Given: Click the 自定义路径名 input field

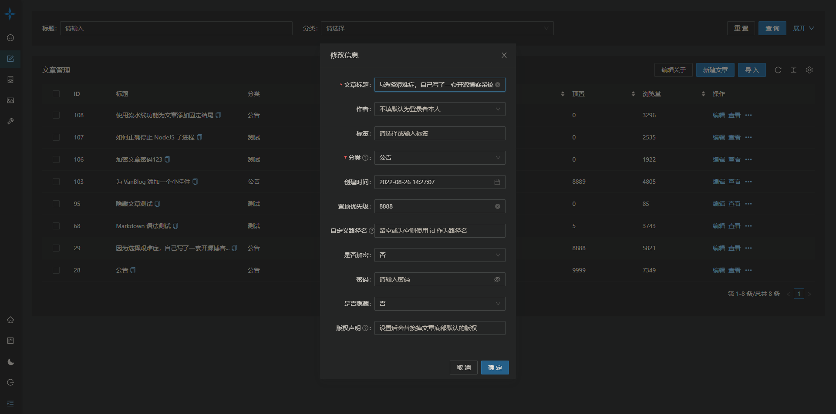Looking at the screenshot, I should click(440, 231).
